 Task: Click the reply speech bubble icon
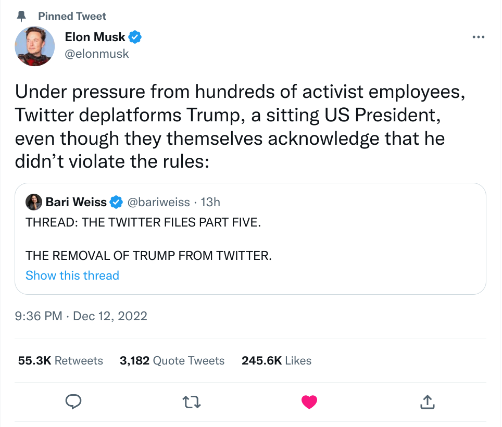coord(73,401)
